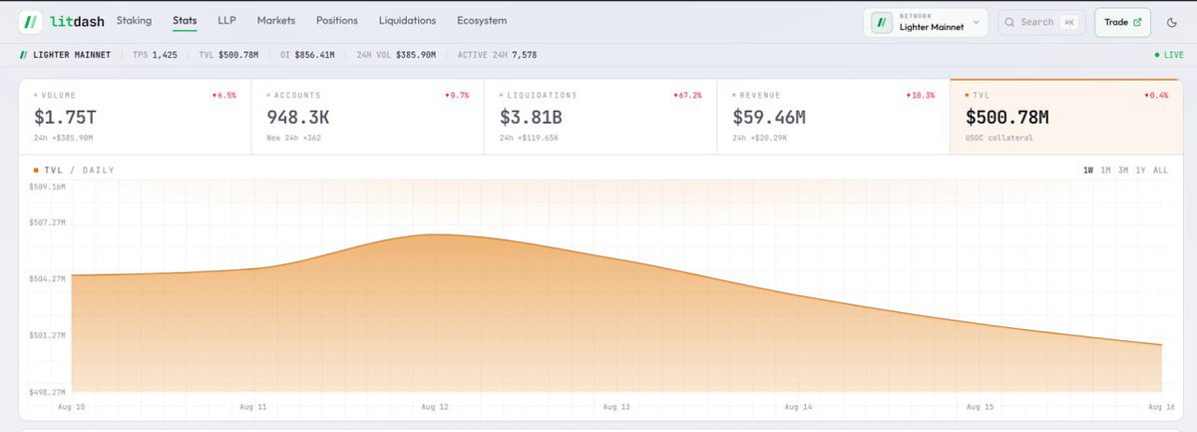Select the Volume $1.75T stat card

135,117
